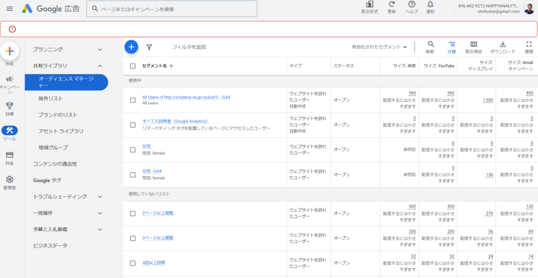538x278 pixels.
Task: Open the ヘルプ help icon
Action: pos(412,4)
